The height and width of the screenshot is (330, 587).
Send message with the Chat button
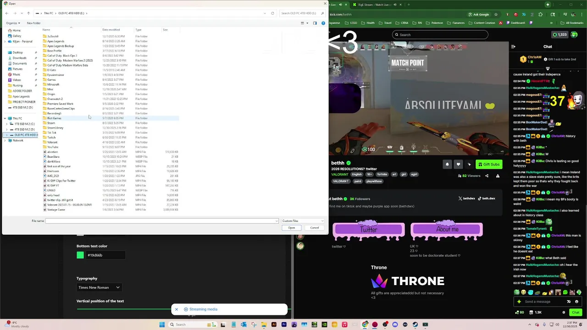point(576,312)
